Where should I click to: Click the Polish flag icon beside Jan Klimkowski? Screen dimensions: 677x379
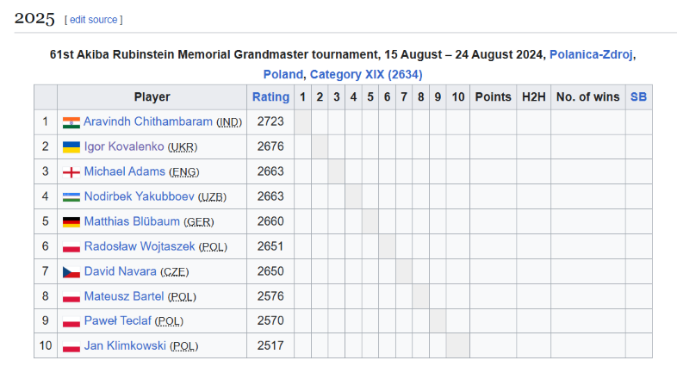point(71,347)
